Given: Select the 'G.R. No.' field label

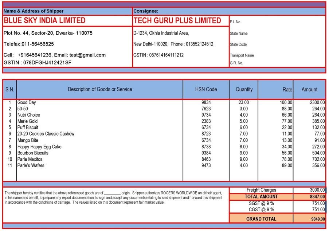Looking at the screenshot, I should pyautogui.click(x=236, y=63).
